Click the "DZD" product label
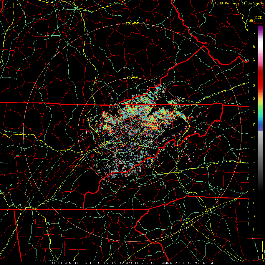265x265 pixels. tap(259, 18)
